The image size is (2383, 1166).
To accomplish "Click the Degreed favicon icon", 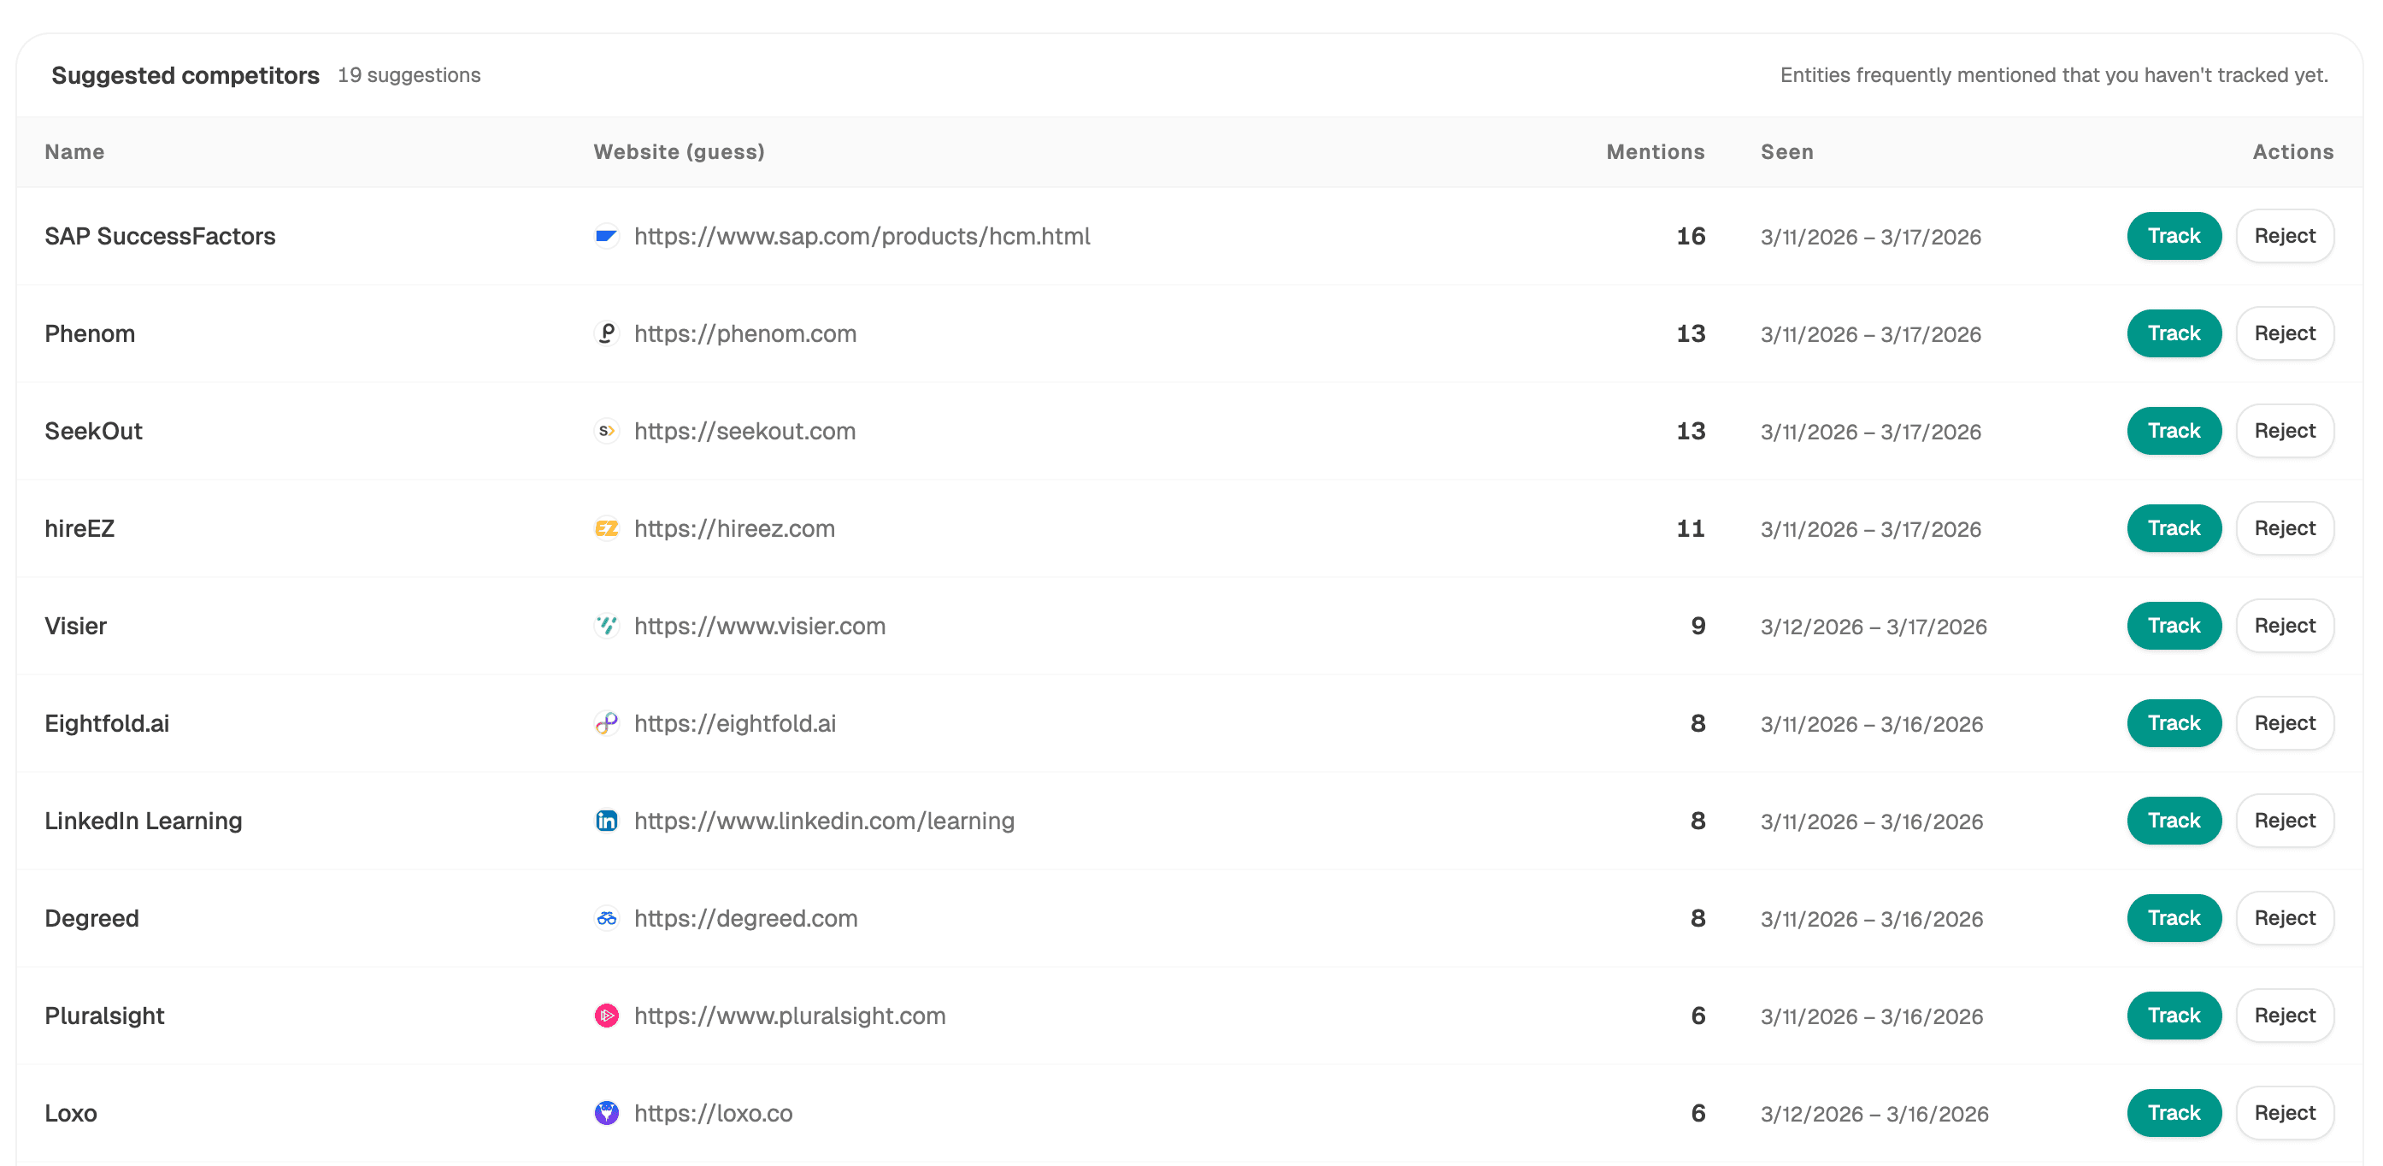I will pos(607,918).
